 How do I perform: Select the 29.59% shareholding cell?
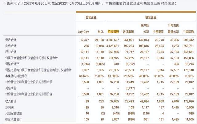coord(129,76)
